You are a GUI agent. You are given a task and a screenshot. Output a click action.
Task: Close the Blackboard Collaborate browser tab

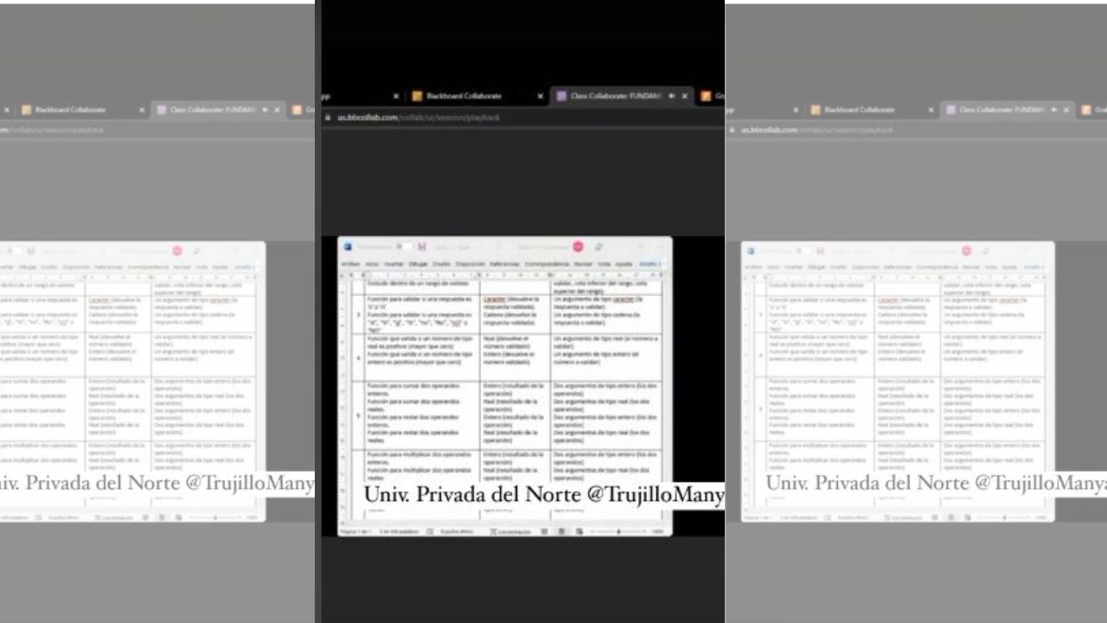pyautogui.click(x=541, y=96)
